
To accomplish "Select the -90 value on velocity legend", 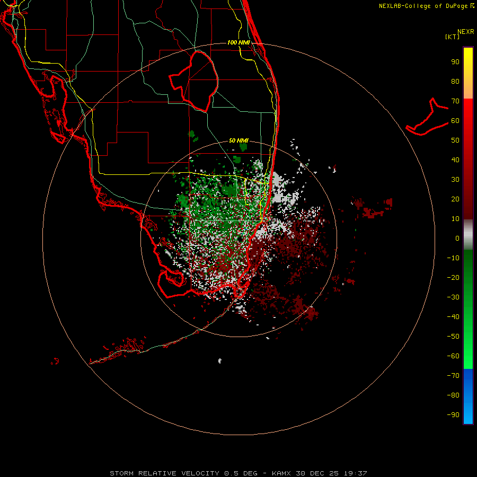I will tap(453, 415).
